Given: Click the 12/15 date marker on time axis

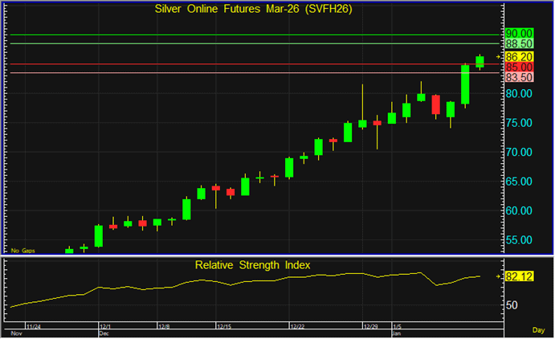Looking at the screenshot, I should pos(224,327).
